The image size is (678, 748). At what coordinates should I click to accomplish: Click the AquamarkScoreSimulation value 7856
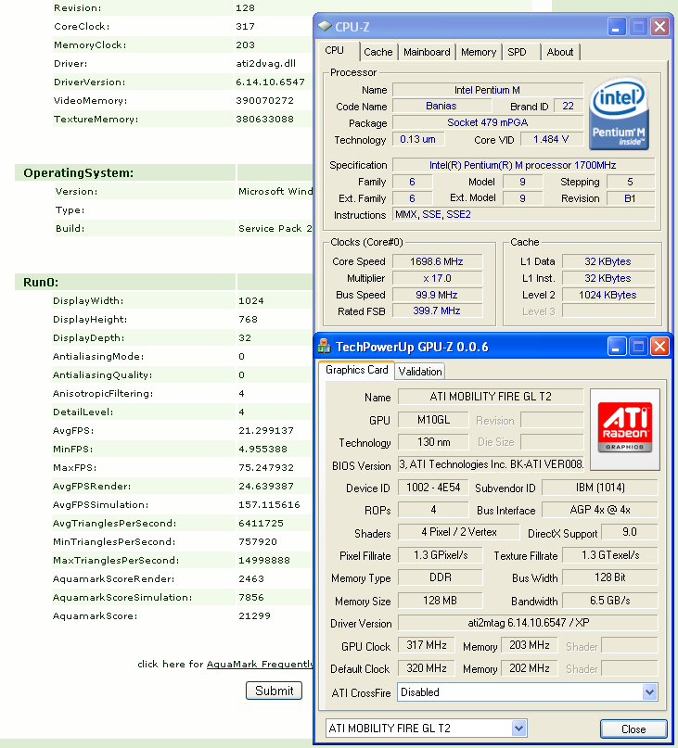click(251, 597)
